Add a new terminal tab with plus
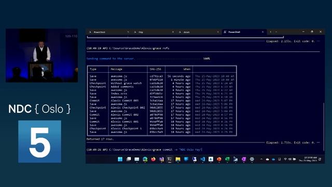 [x=270, y=32]
